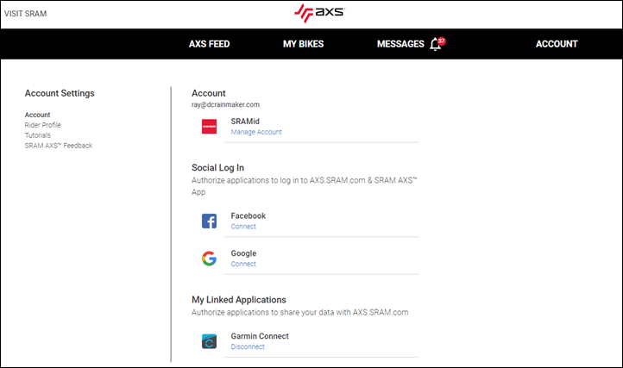Open Tutorials in the sidebar
623x368 pixels.
(x=37, y=135)
